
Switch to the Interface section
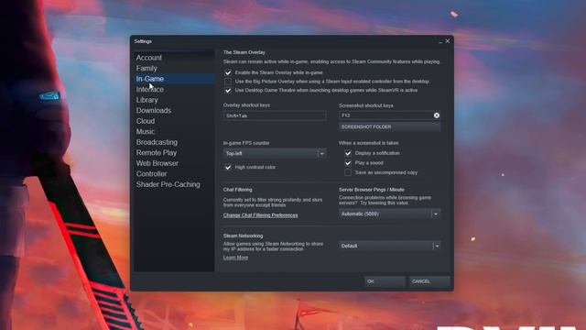pyautogui.click(x=150, y=90)
